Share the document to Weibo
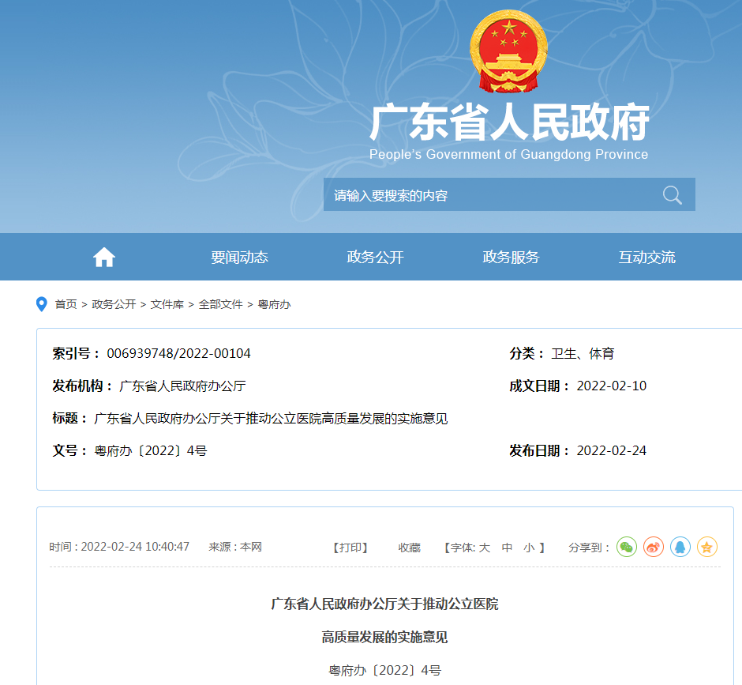742x685 pixels. 654,547
